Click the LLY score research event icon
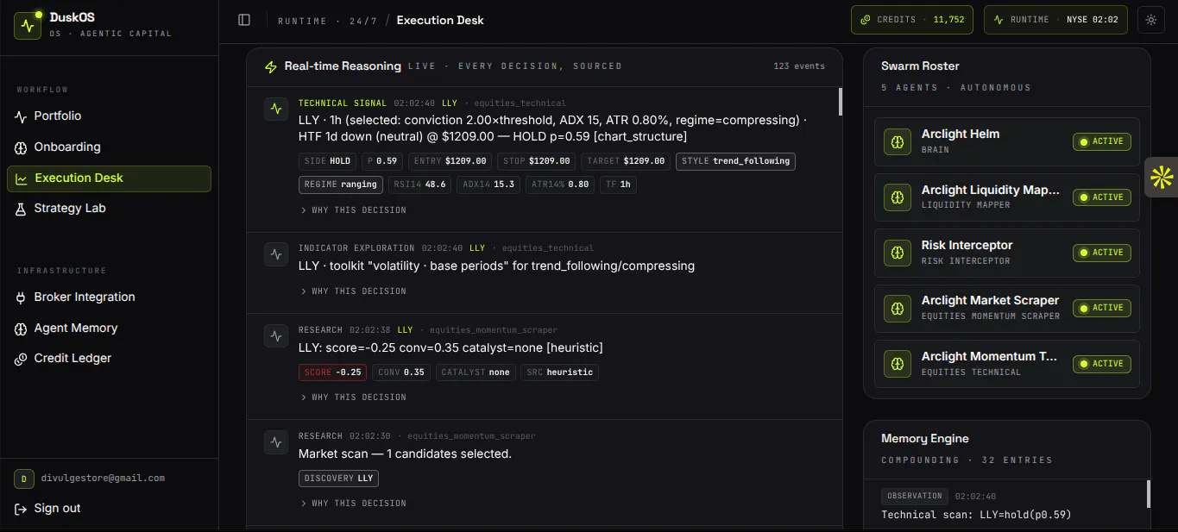This screenshot has height=532, width=1178. tap(276, 335)
